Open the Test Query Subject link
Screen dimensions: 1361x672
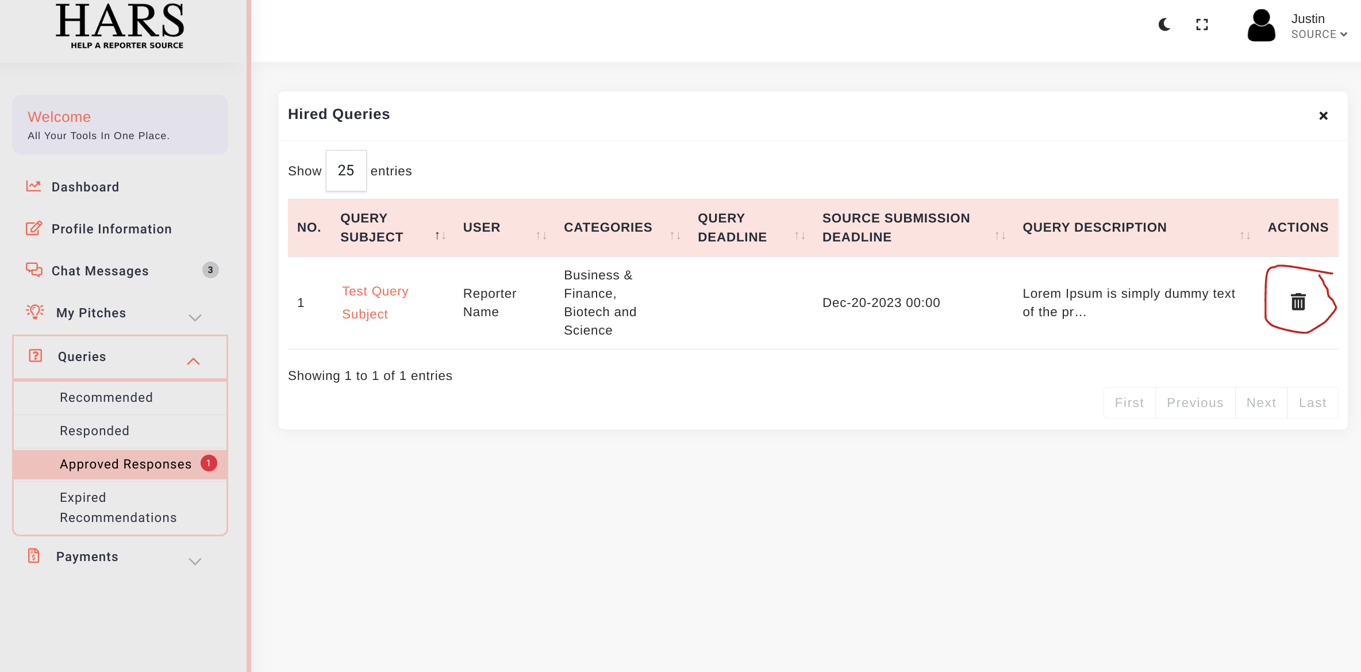(x=375, y=302)
